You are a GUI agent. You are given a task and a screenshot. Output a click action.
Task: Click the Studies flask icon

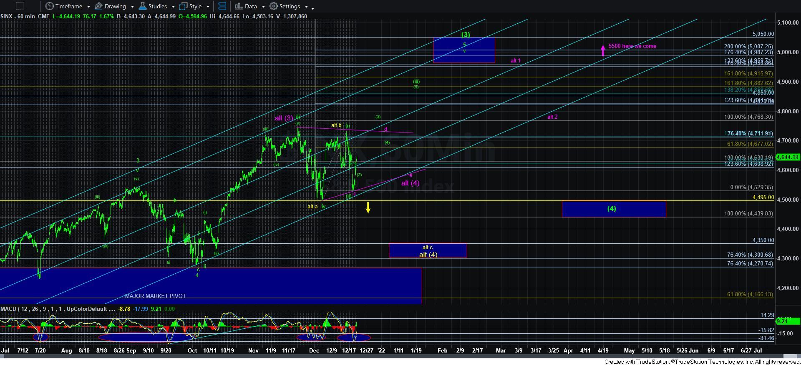[x=143, y=6]
